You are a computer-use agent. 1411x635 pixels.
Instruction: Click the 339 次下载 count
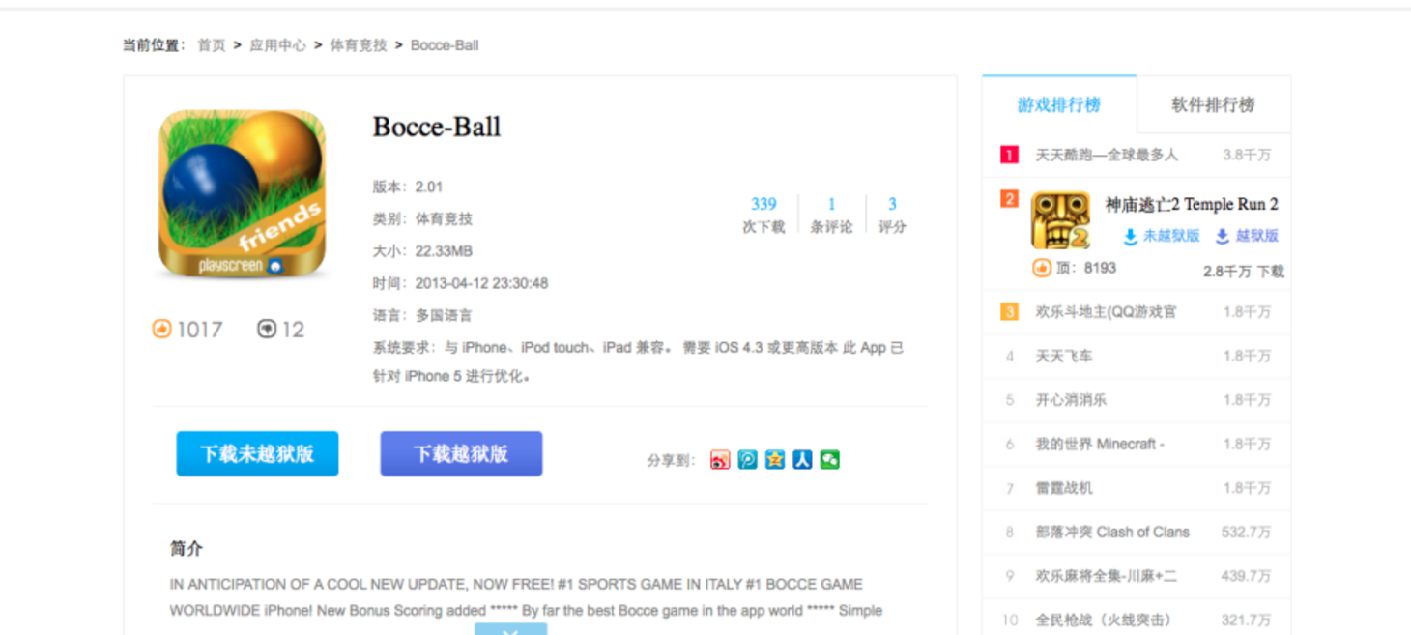(763, 215)
